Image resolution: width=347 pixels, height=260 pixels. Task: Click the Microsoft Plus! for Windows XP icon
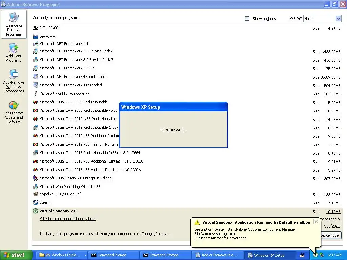point(35,93)
